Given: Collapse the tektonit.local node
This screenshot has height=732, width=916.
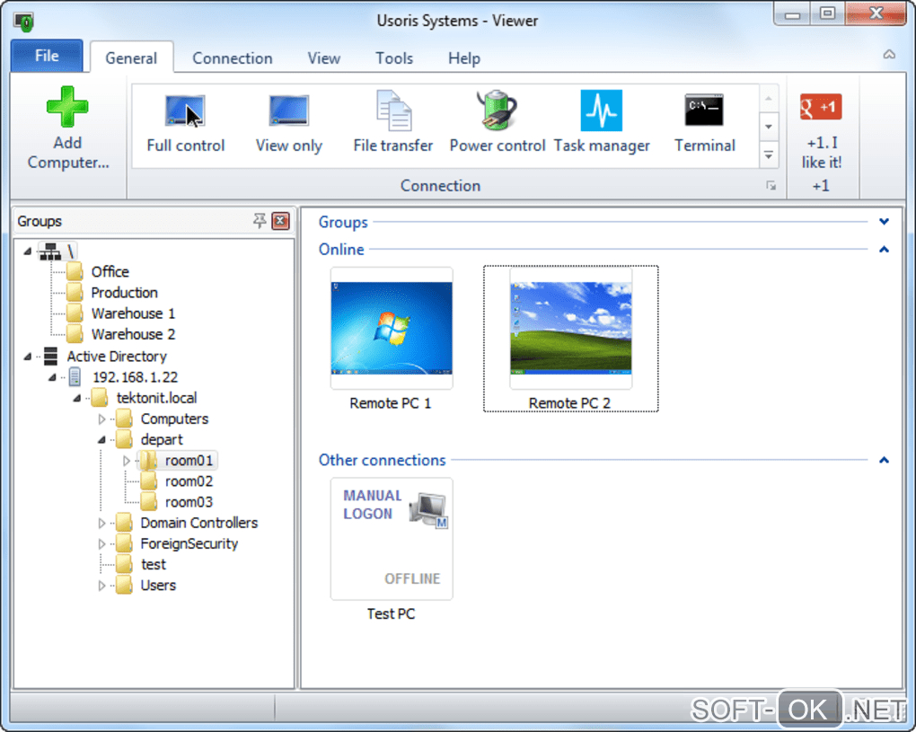Looking at the screenshot, I should [76, 399].
